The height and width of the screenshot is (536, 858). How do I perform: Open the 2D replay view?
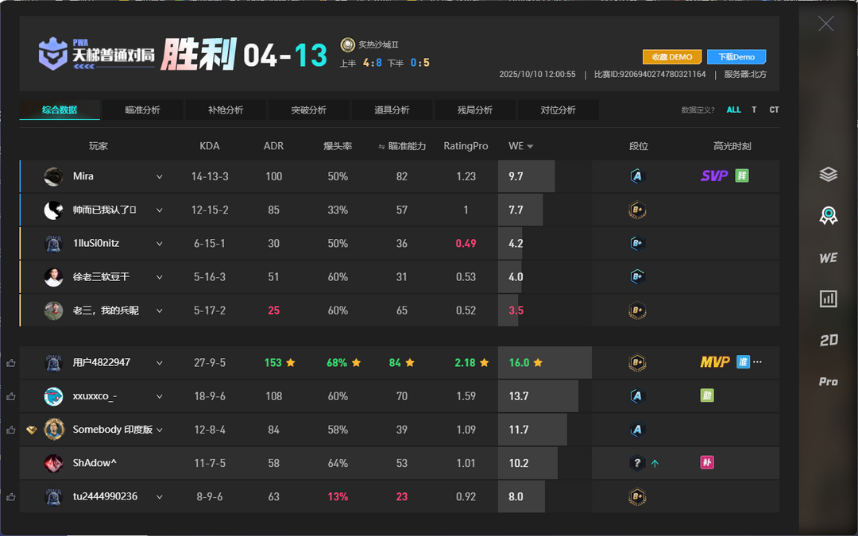[x=828, y=340]
